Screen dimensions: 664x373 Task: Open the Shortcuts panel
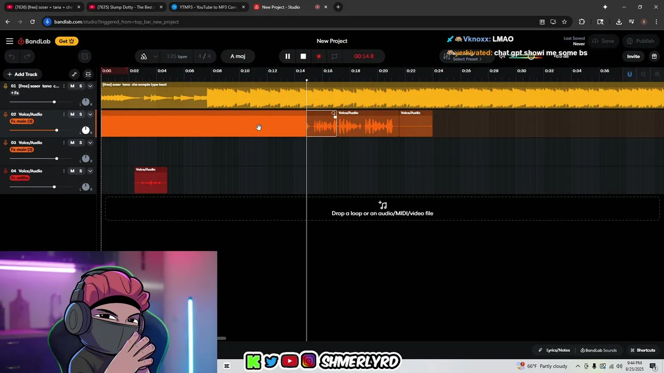click(643, 350)
